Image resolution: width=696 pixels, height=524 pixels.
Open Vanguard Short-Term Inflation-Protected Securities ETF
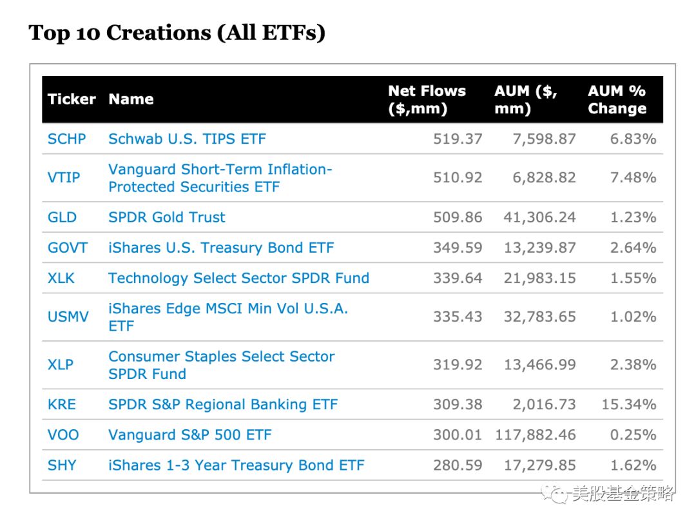[220, 178]
